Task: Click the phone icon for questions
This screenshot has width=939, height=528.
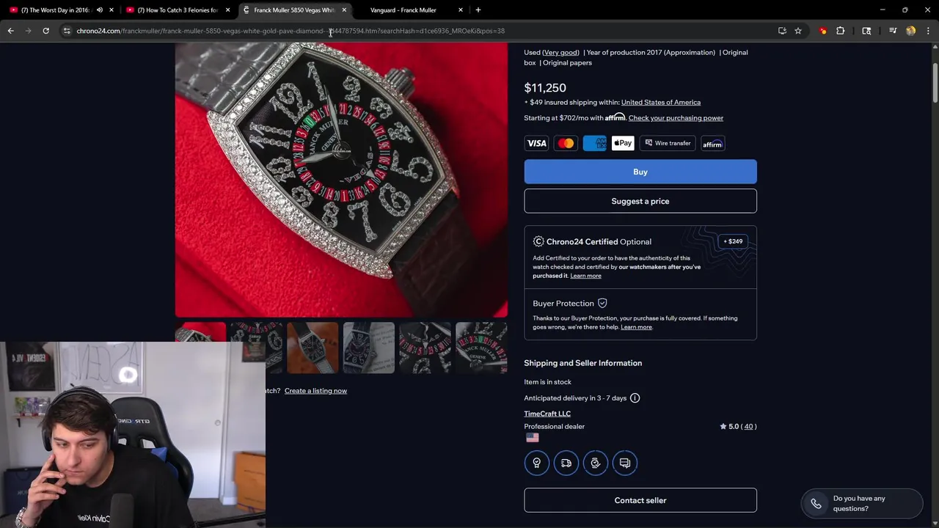Action: point(816,504)
